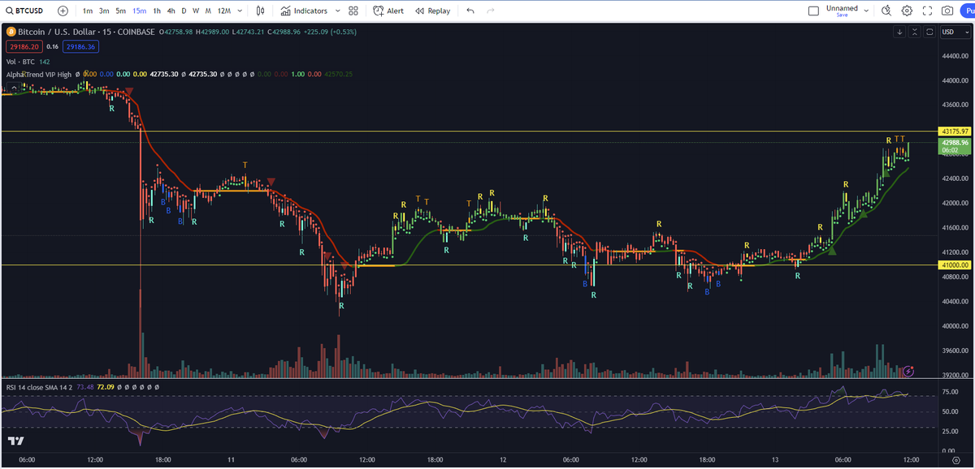
Task: Start bar Replay mode
Action: point(432,11)
